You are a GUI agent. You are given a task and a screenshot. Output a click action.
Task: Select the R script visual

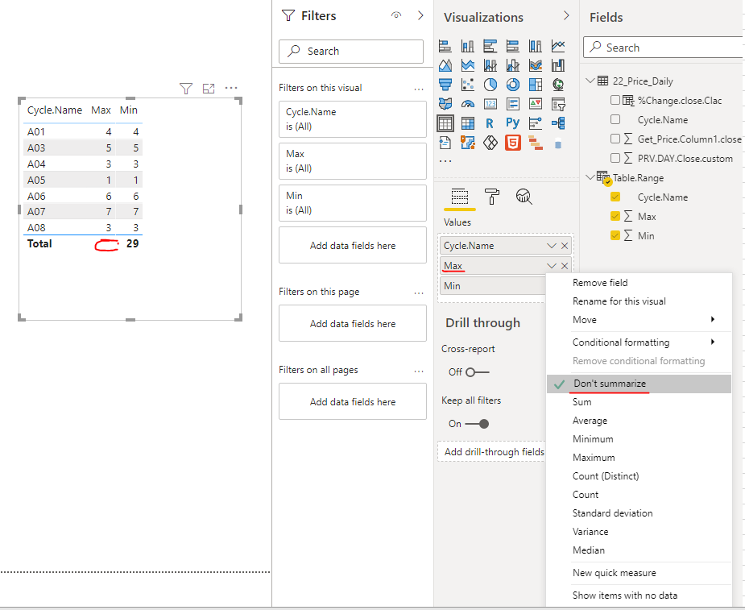(490, 123)
